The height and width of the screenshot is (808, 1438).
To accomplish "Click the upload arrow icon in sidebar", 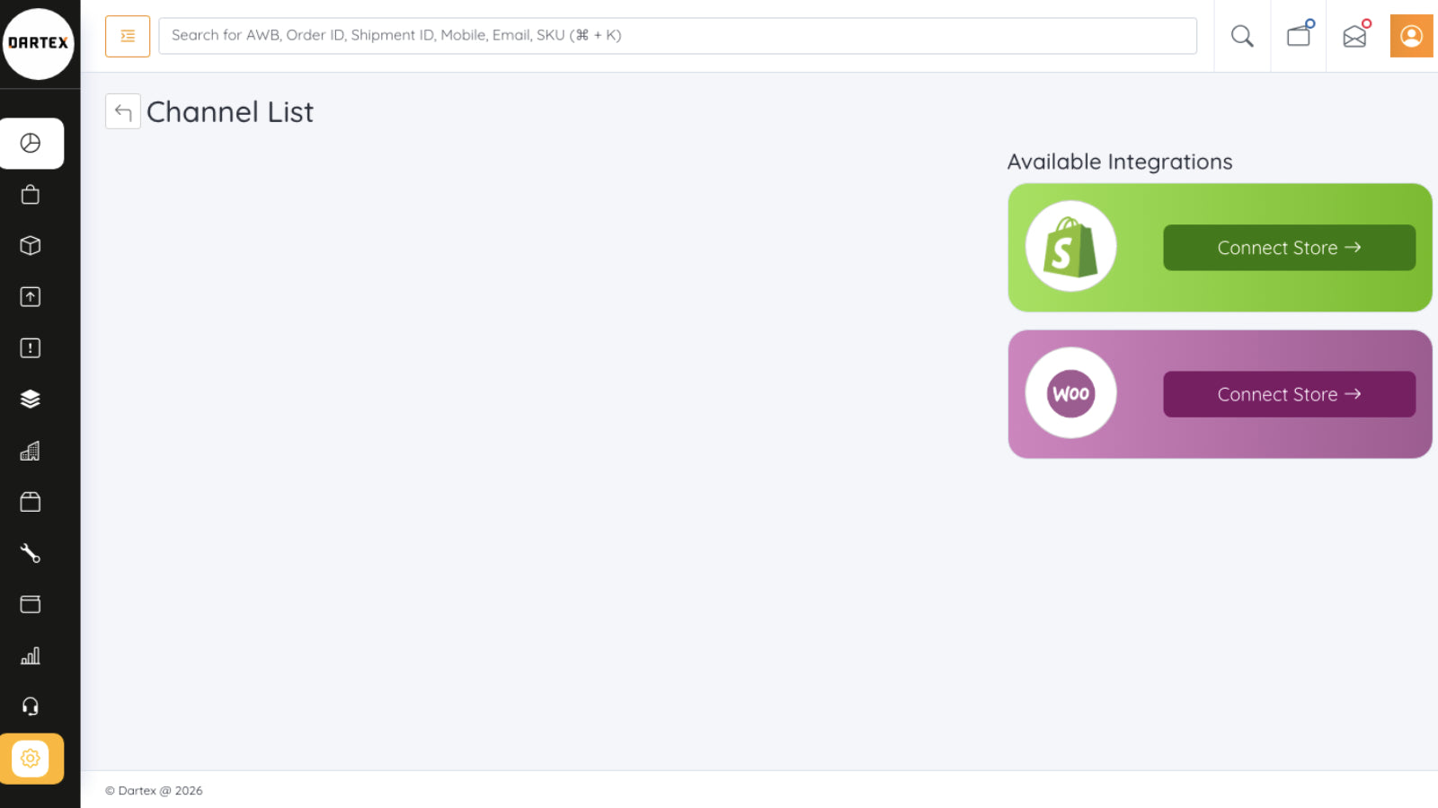I will pos(31,297).
